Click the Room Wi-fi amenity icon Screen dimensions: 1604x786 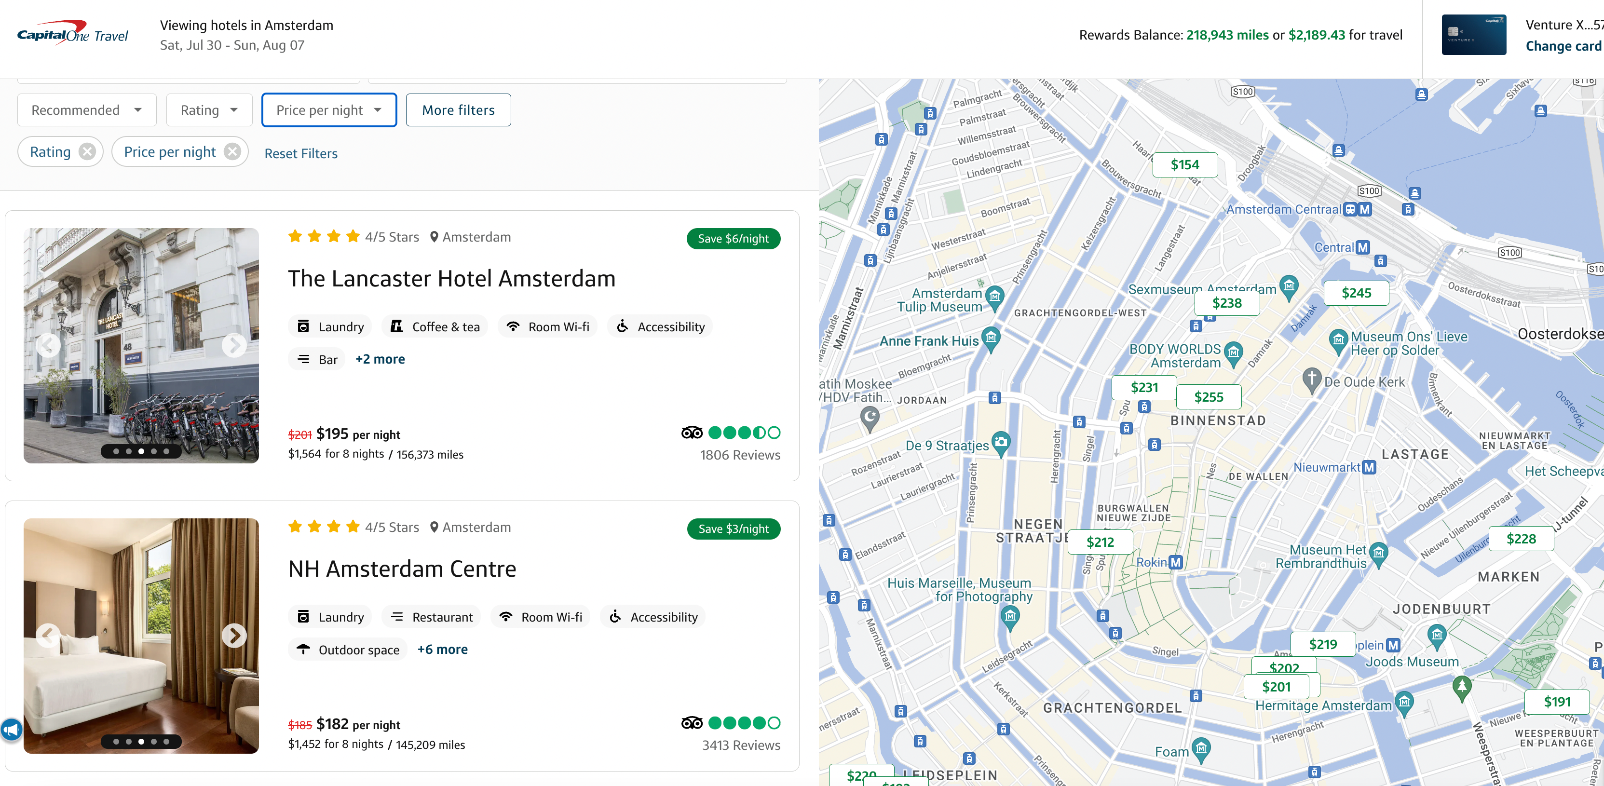[513, 326]
